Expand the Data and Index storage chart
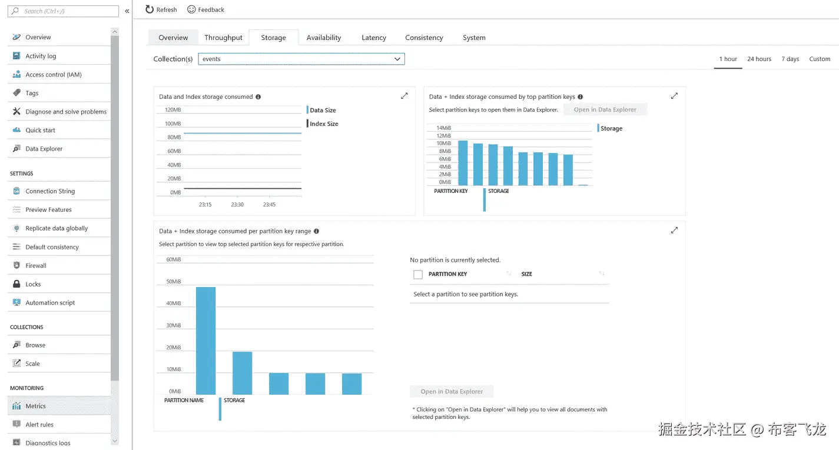The height and width of the screenshot is (450, 839). (404, 96)
